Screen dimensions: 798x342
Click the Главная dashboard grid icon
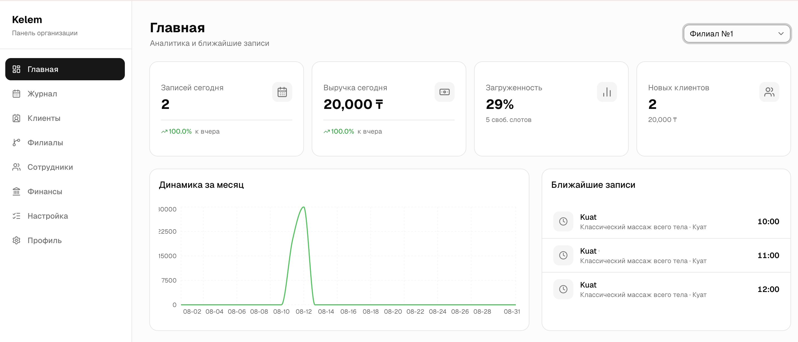pyautogui.click(x=16, y=69)
